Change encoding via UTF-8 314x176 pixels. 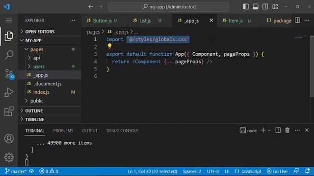tap(213, 172)
